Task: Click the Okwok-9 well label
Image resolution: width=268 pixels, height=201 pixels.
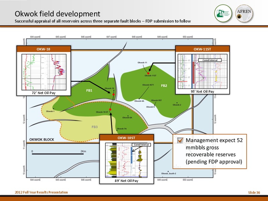Action: pyautogui.click(x=150, y=107)
